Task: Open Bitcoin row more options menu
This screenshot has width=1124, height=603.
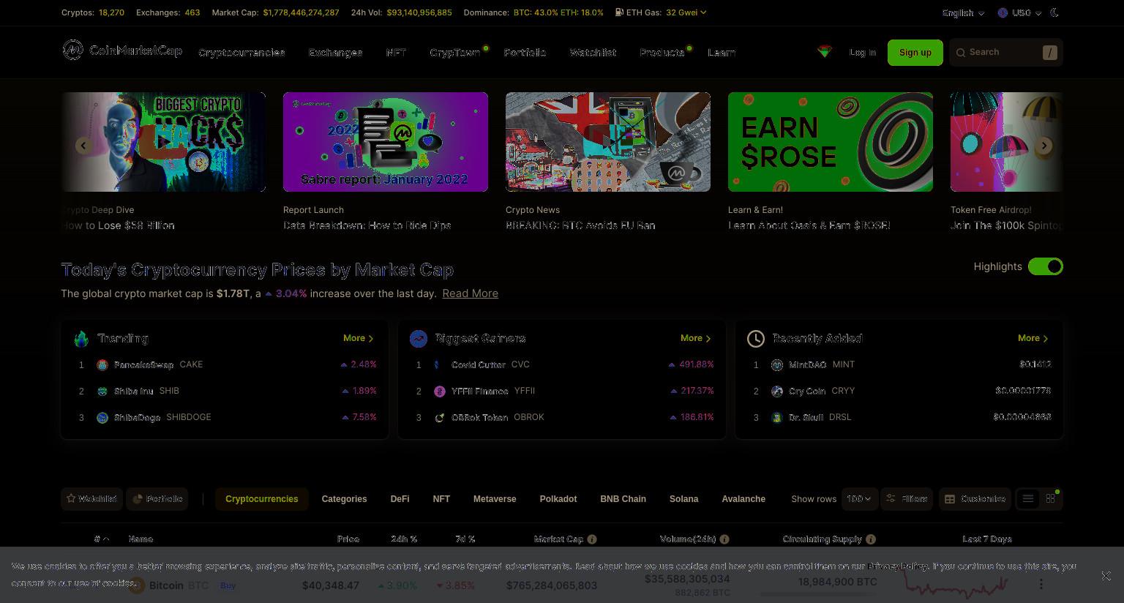Action: click(x=1041, y=584)
